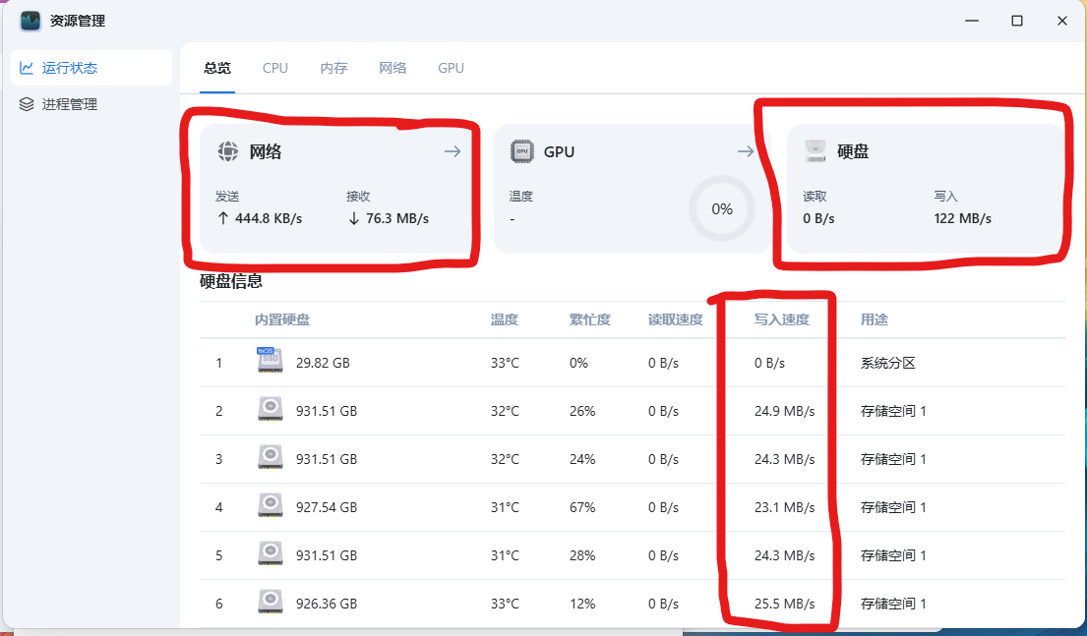Select the hard drive icon of drive 2
Viewport: 1087px width, 636px height.
point(270,410)
